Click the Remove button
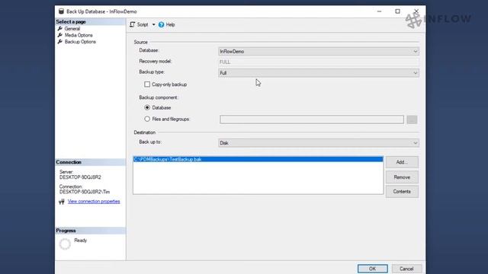 pyautogui.click(x=402, y=177)
